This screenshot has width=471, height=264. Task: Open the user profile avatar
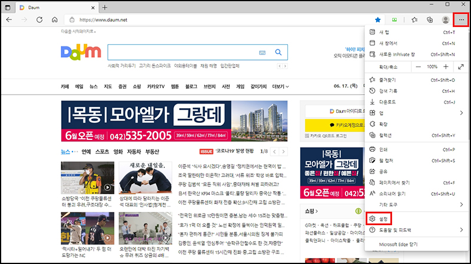pyautogui.click(x=446, y=20)
